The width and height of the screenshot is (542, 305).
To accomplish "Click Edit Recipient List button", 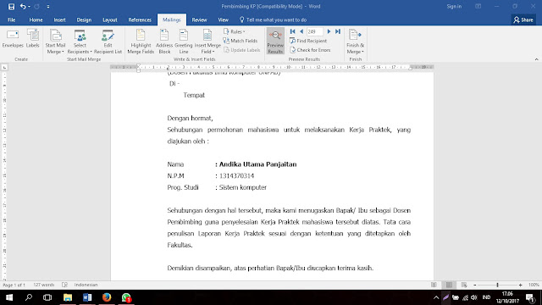I will click(x=108, y=42).
